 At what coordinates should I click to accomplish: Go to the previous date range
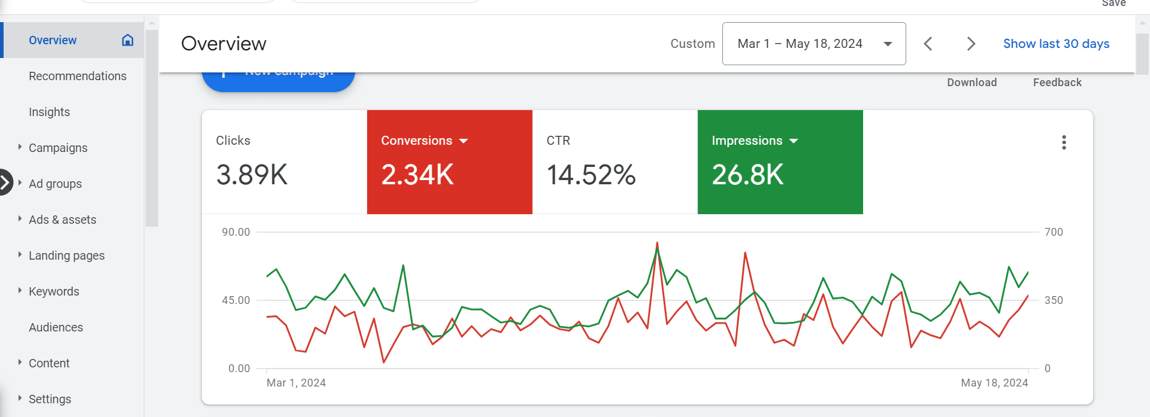928,44
